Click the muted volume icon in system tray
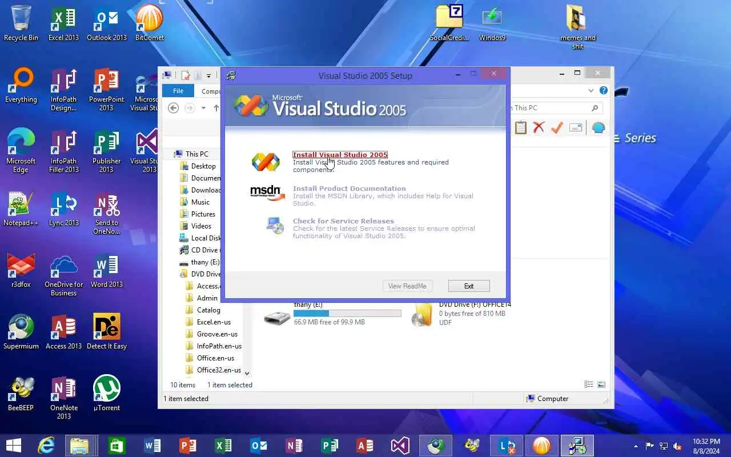The image size is (731, 457). (x=677, y=446)
